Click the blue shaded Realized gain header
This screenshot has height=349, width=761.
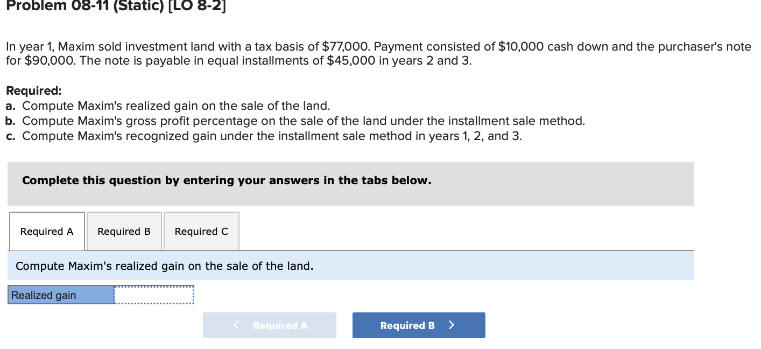click(60, 295)
